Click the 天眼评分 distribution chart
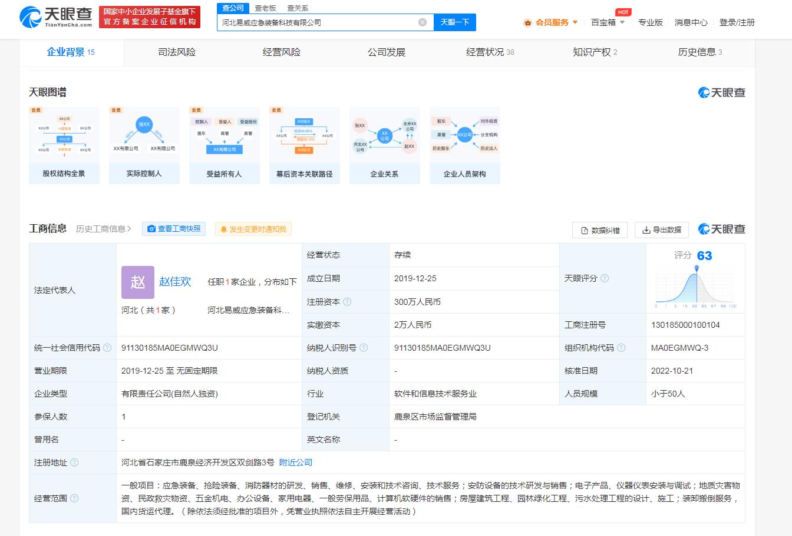792x536 pixels. click(696, 287)
